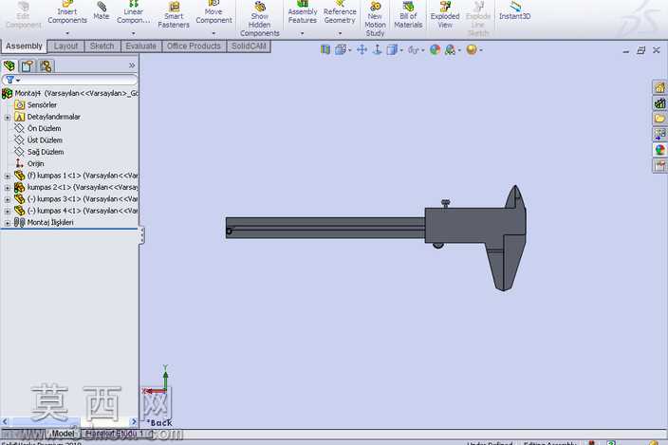Open Assembly Features tool
The image size is (668, 445).
click(302, 12)
